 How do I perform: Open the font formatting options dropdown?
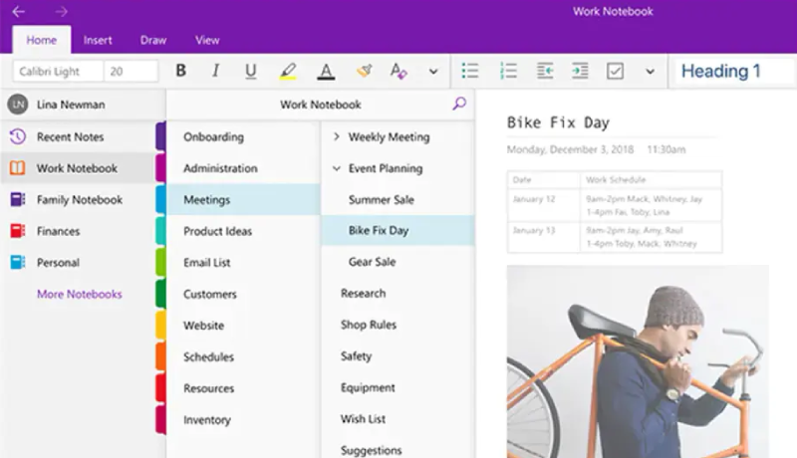(433, 71)
